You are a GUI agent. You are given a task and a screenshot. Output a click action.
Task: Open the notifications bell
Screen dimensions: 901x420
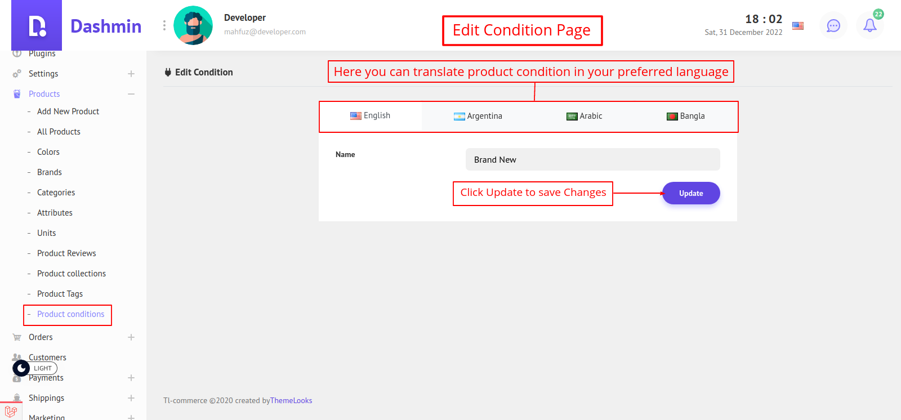[x=869, y=26]
